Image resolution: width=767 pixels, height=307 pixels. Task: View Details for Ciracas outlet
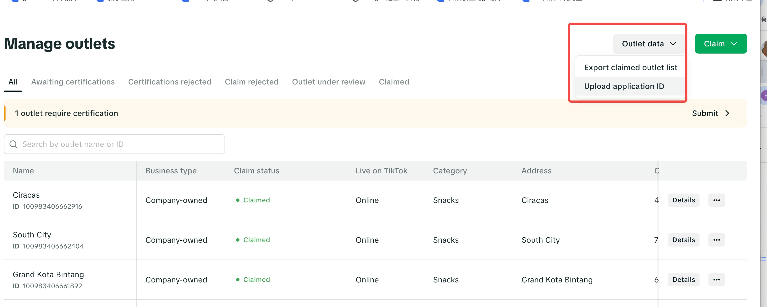coord(683,200)
